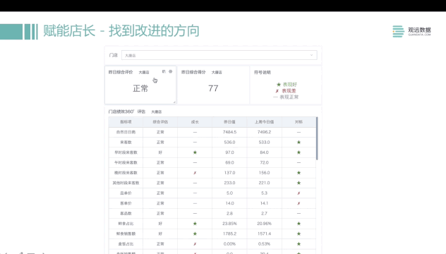
Task: Click the 成长 star in 鲜食占比 row
Action: [195, 224]
